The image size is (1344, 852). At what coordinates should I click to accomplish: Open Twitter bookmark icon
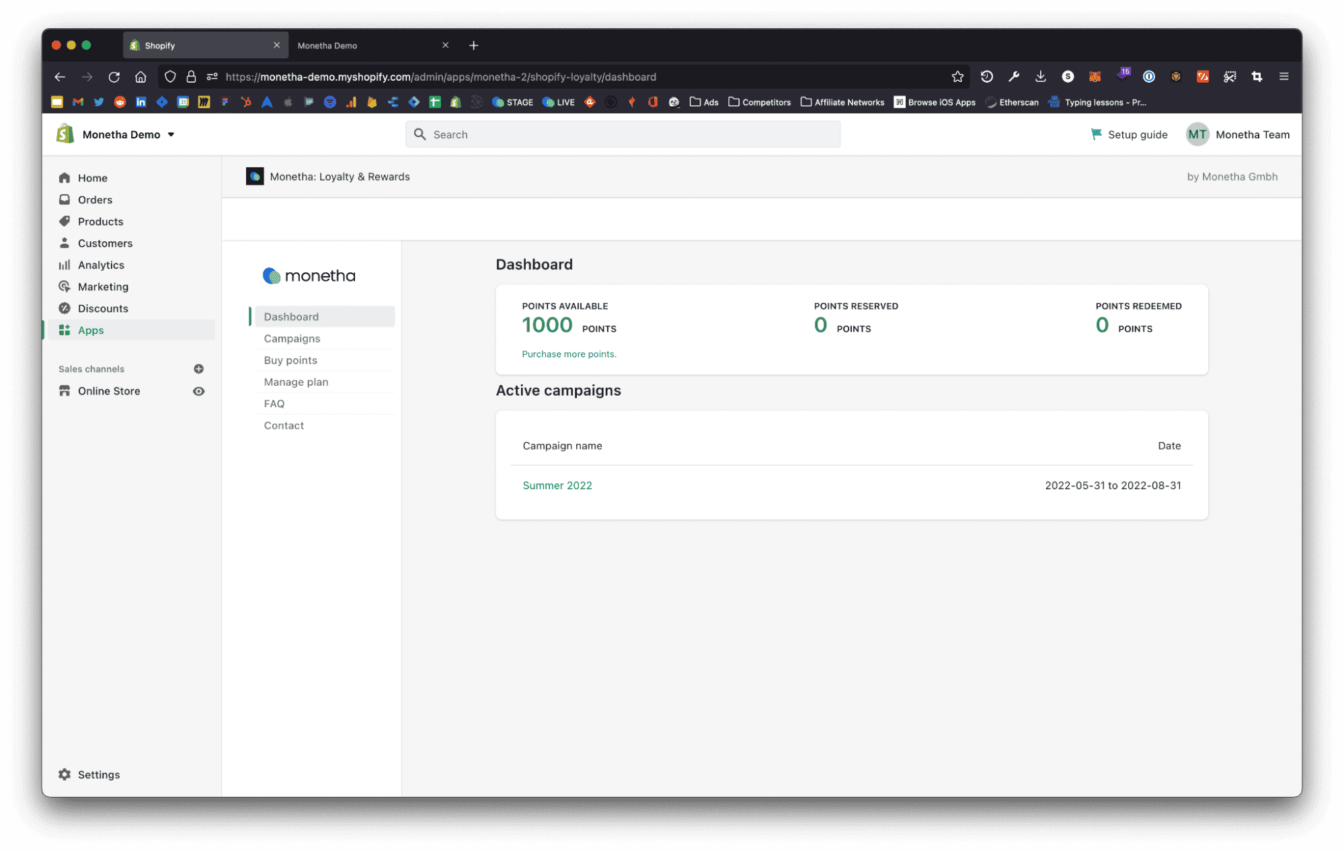tap(99, 102)
